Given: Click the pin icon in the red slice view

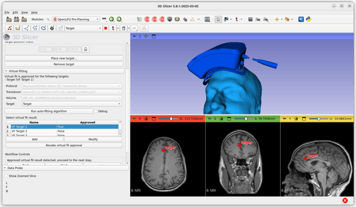Looking at the screenshot, I should (x=134, y=119).
